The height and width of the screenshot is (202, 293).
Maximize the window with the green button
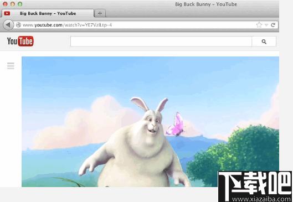click(20, 4)
